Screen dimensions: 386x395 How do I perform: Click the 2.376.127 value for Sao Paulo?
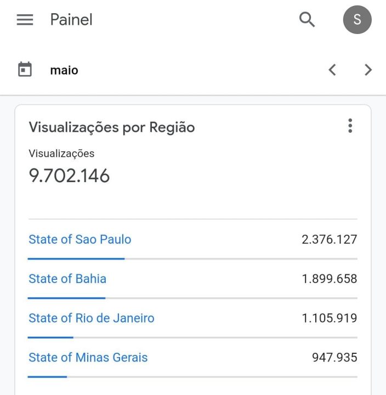(x=330, y=239)
